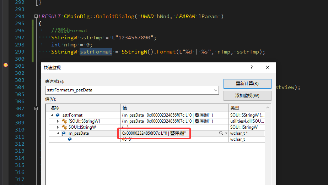Click the wchar_t * type cell
Viewport: 328px width, 185px height.
tap(247, 133)
